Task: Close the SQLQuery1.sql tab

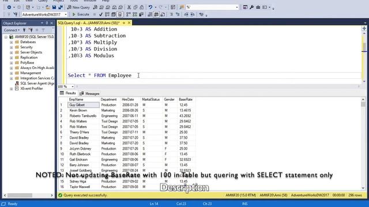Action: point(129,23)
